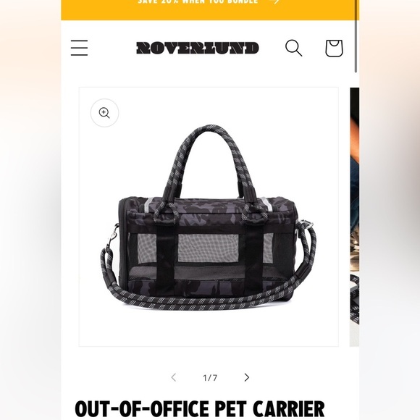
Task: Click the arrow in the yellow promo banner
Action: [x=274, y=1]
